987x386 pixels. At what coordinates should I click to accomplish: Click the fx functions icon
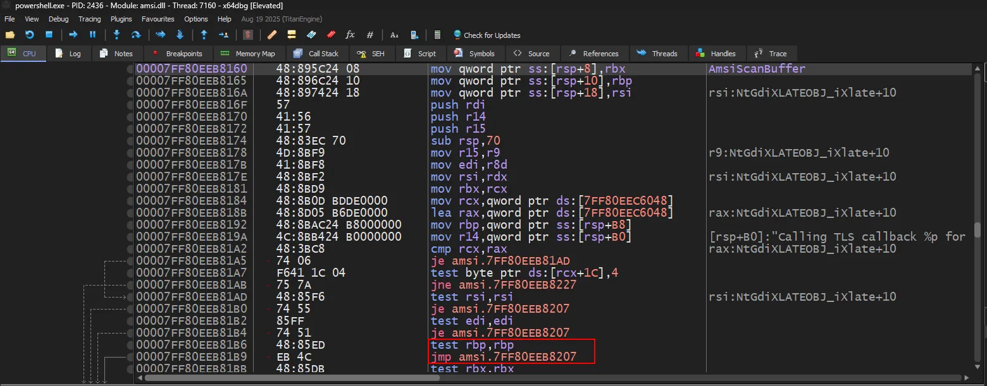click(x=350, y=35)
